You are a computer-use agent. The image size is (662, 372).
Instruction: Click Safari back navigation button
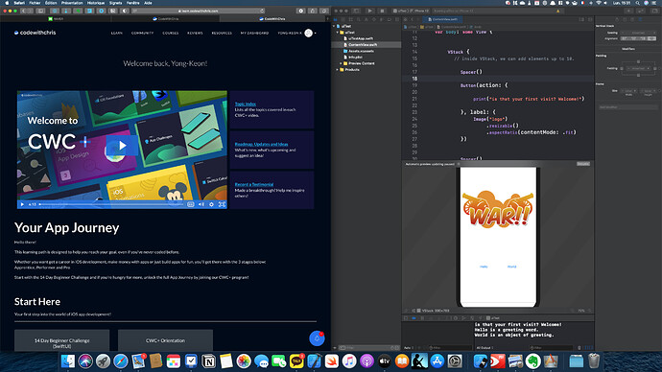pyautogui.click(x=24, y=11)
